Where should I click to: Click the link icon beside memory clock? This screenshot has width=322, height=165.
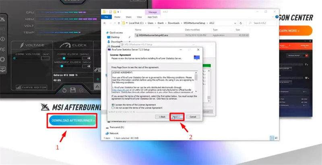[x=96, y=70]
